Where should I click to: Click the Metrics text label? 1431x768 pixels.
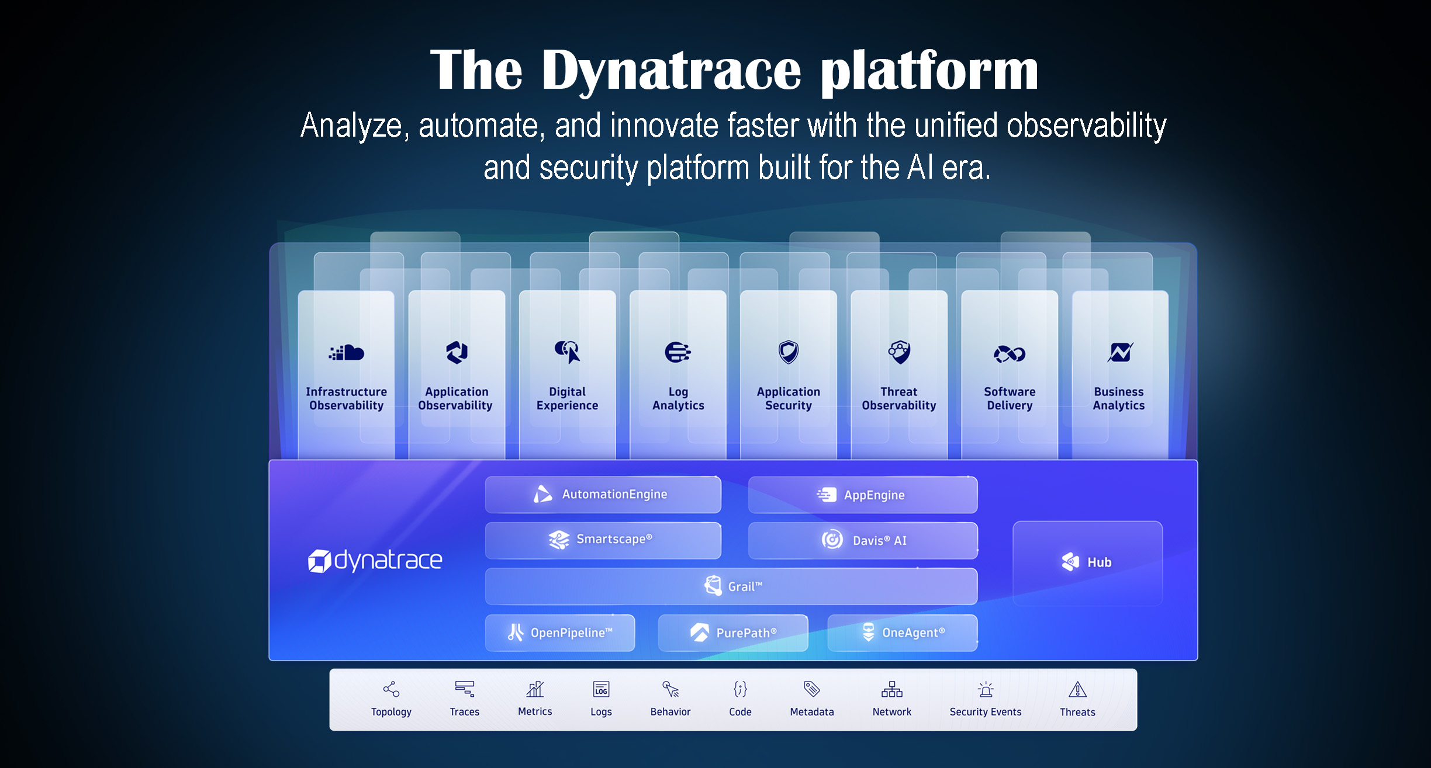pyautogui.click(x=535, y=711)
